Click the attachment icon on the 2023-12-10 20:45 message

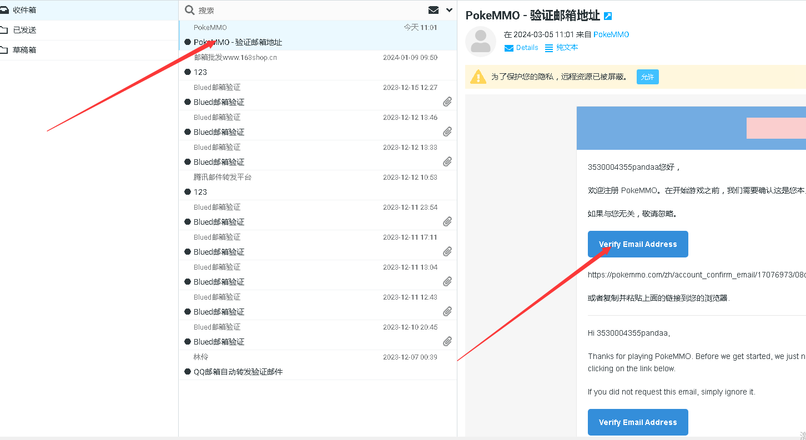(447, 341)
